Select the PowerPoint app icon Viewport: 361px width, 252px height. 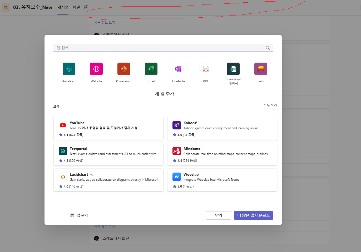tap(124, 69)
